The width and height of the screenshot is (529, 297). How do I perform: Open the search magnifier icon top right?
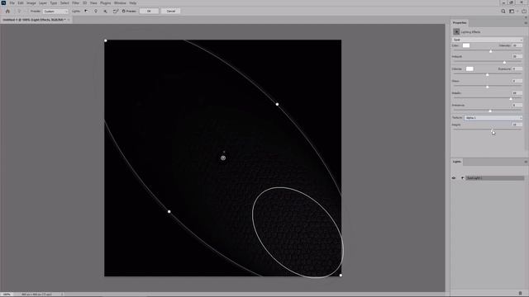click(503, 11)
